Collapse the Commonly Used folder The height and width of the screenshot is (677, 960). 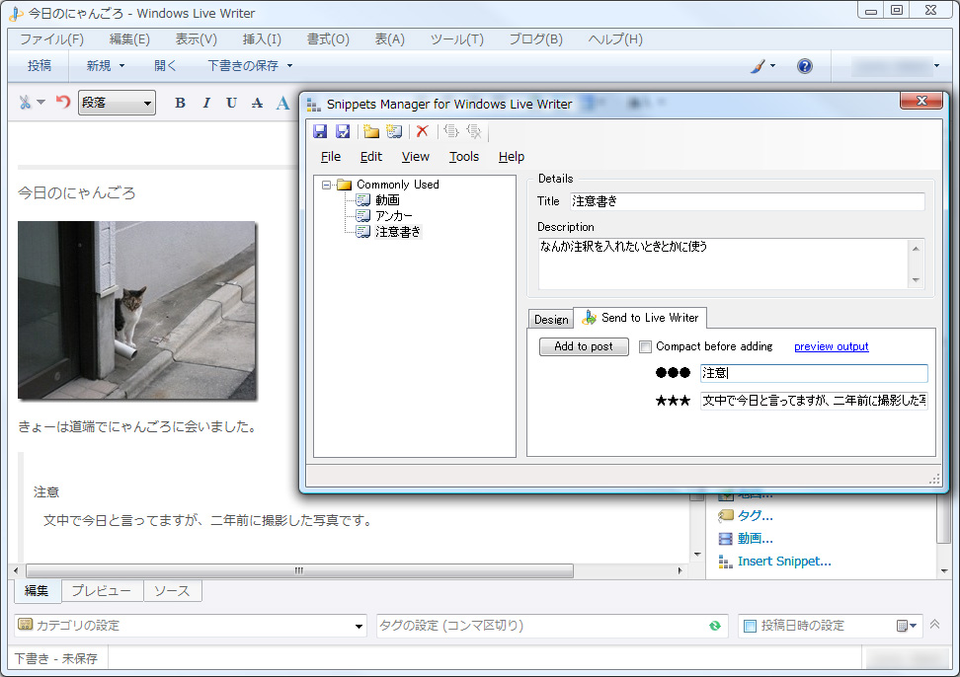pyautogui.click(x=328, y=184)
